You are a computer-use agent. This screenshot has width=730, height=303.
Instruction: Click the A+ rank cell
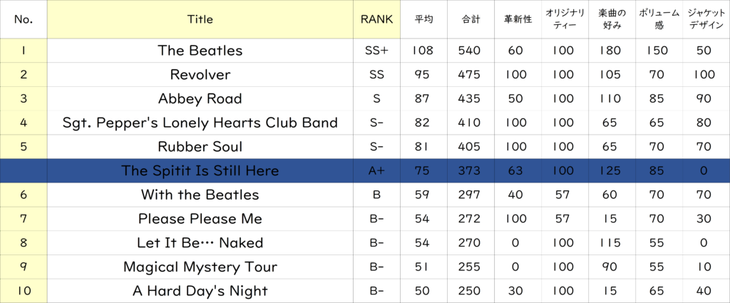click(x=378, y=170)
